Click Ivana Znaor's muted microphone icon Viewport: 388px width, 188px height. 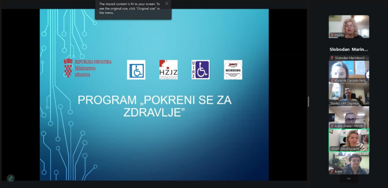click(332, 126)
